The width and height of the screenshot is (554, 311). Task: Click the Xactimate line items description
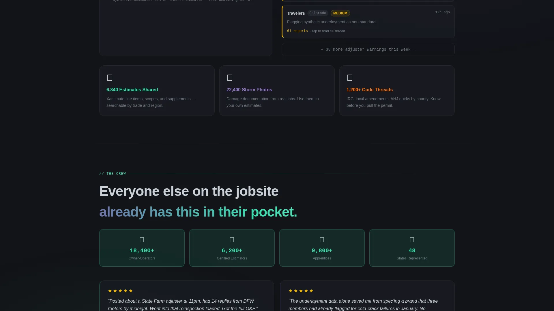(x=151, y=102)
